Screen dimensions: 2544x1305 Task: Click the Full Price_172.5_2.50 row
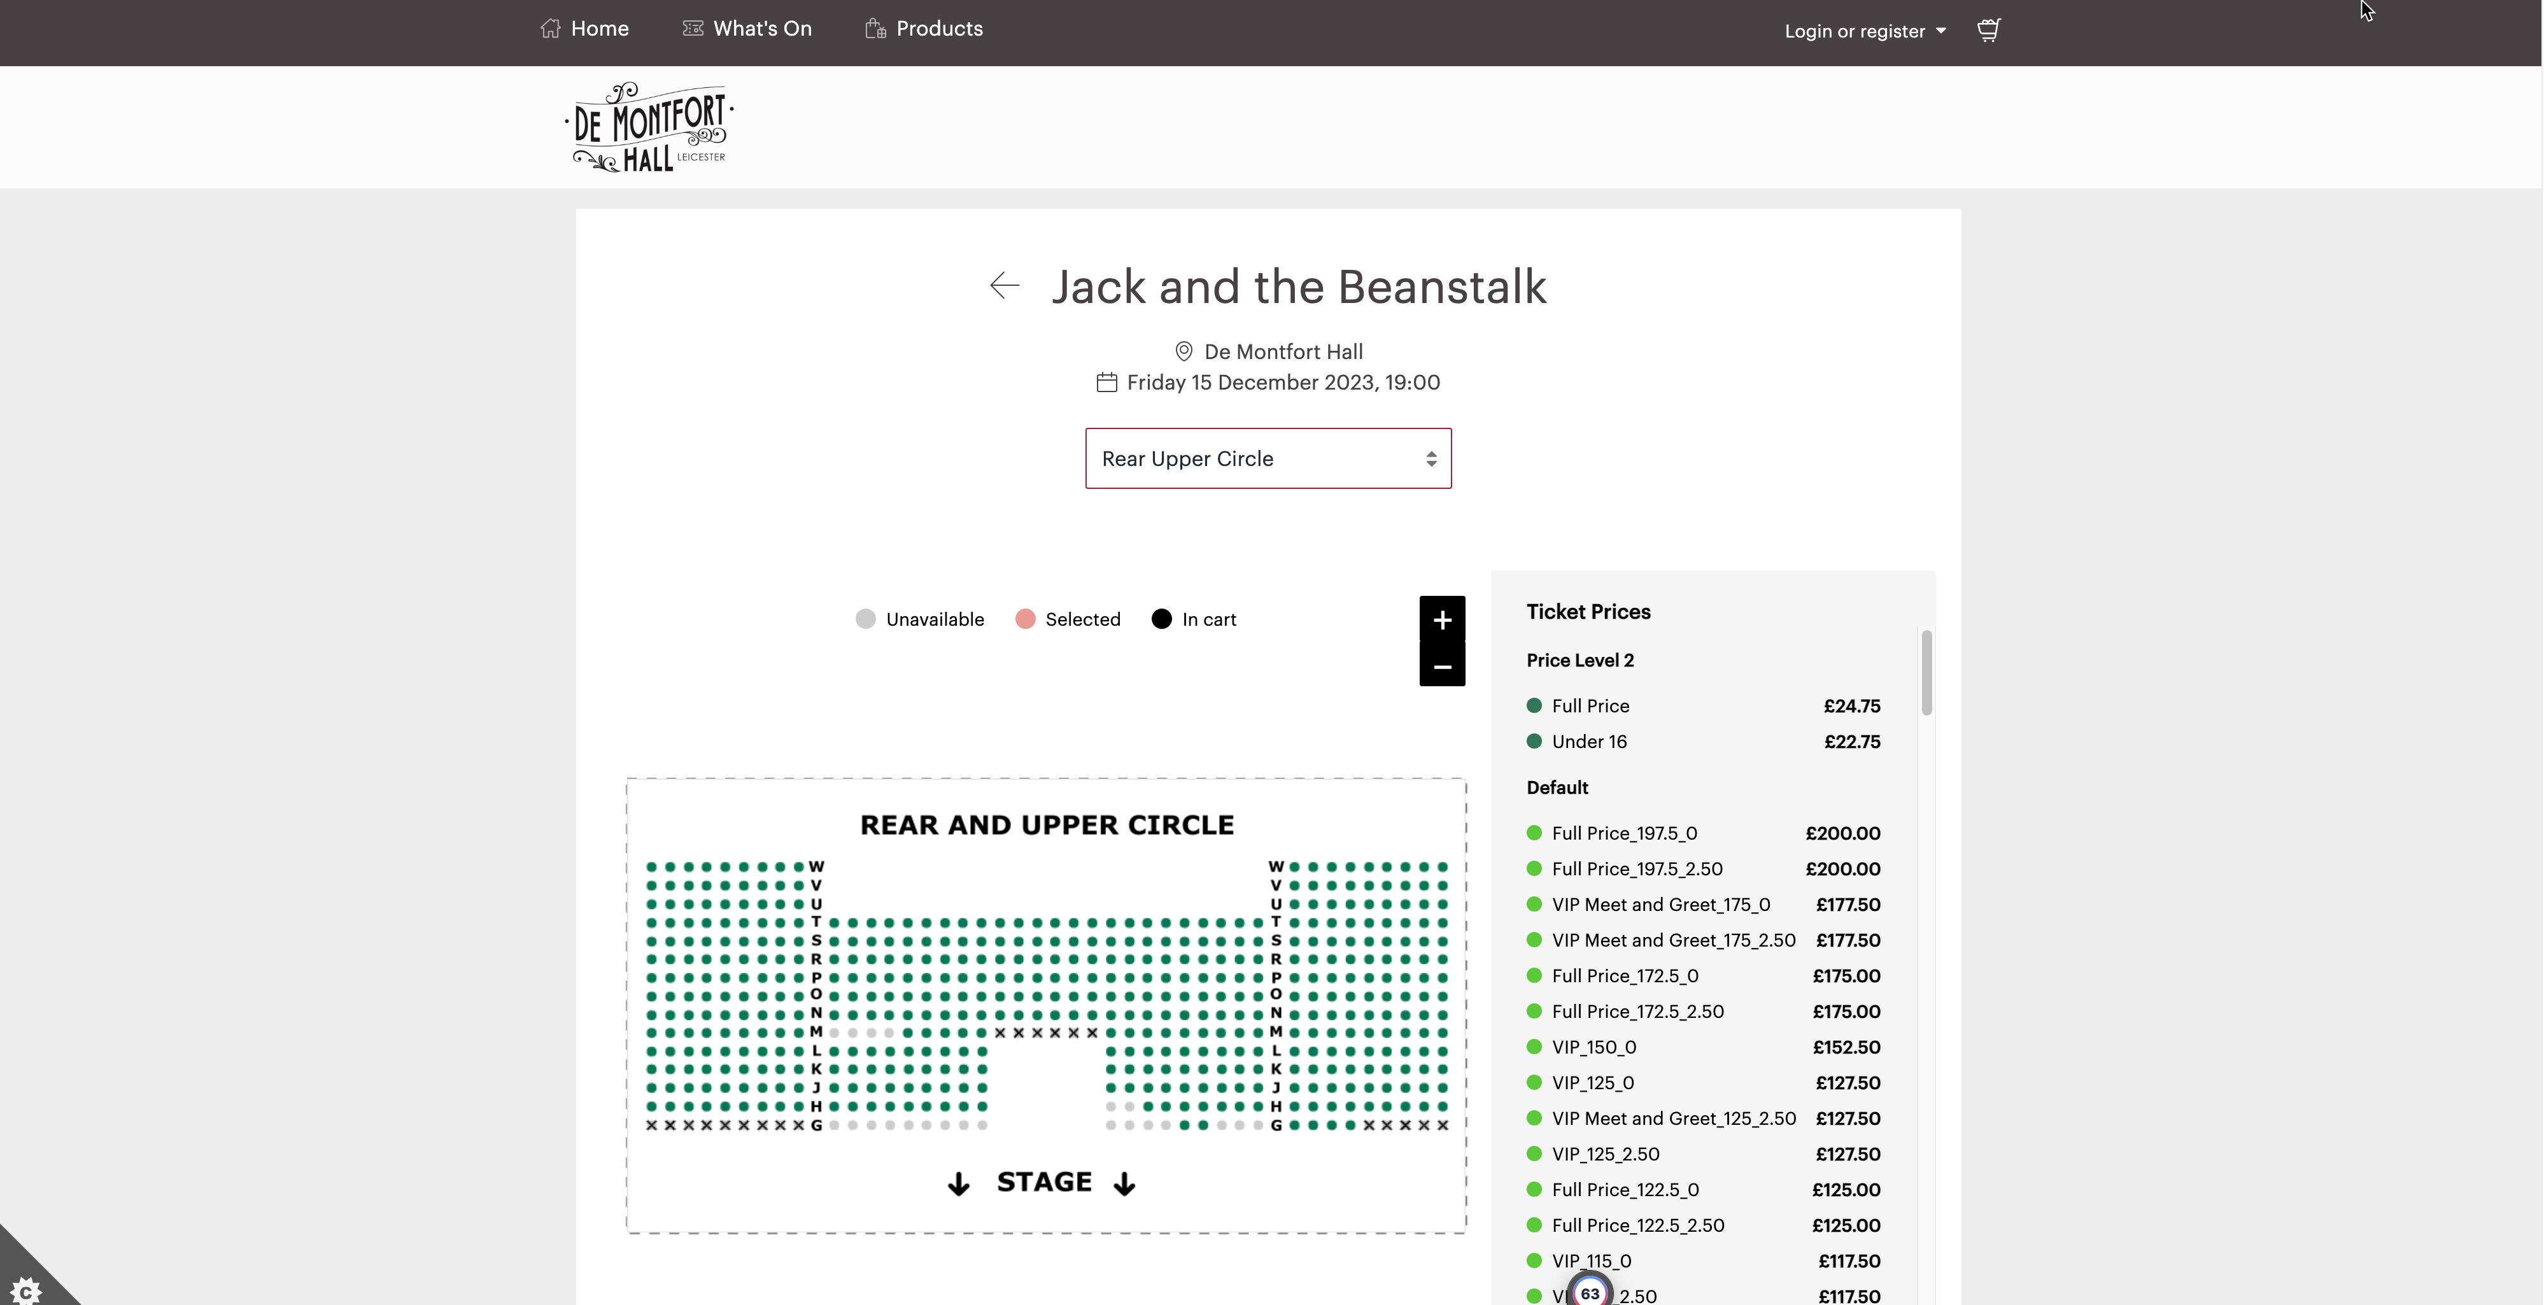pyautogui.click(x=1702, y=1011)
